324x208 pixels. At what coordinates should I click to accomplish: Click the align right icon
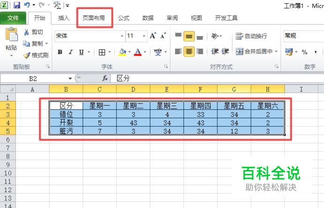[x=199, y=51]
